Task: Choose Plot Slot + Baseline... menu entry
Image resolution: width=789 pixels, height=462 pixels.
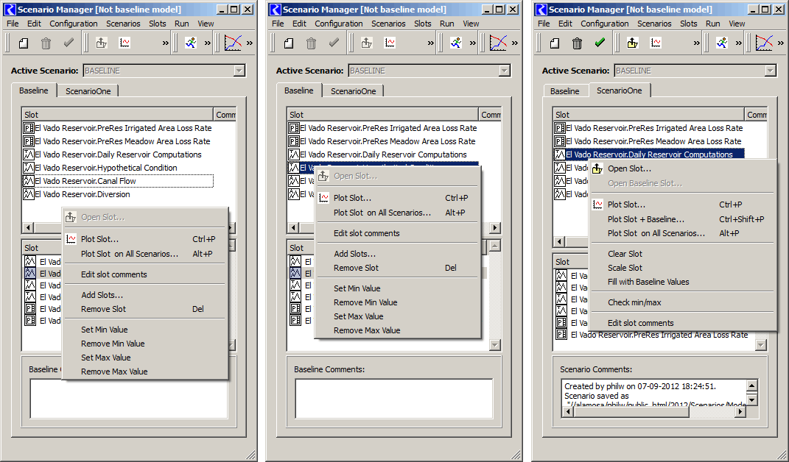Action: [682, 219]
